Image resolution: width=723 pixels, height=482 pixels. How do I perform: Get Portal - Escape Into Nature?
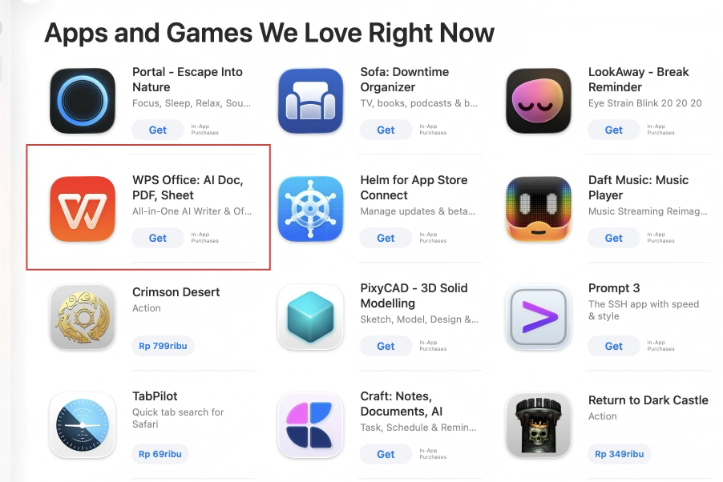[158, 130]
